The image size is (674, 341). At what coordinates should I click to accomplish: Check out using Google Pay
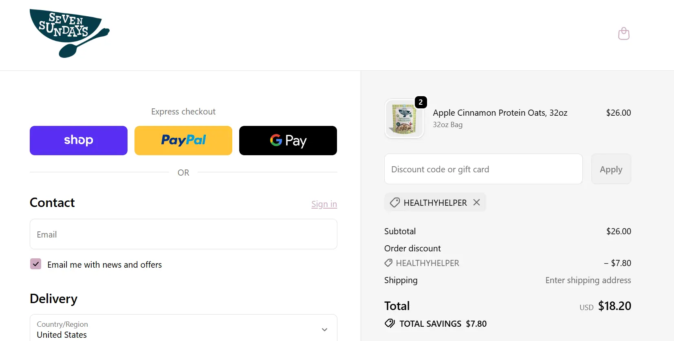[288, 141]
